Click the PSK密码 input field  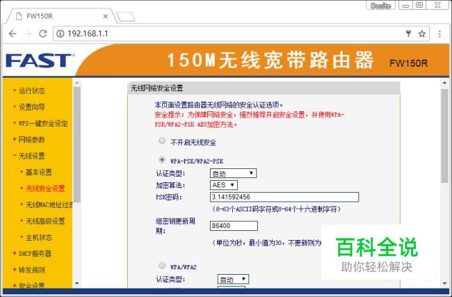284,197
